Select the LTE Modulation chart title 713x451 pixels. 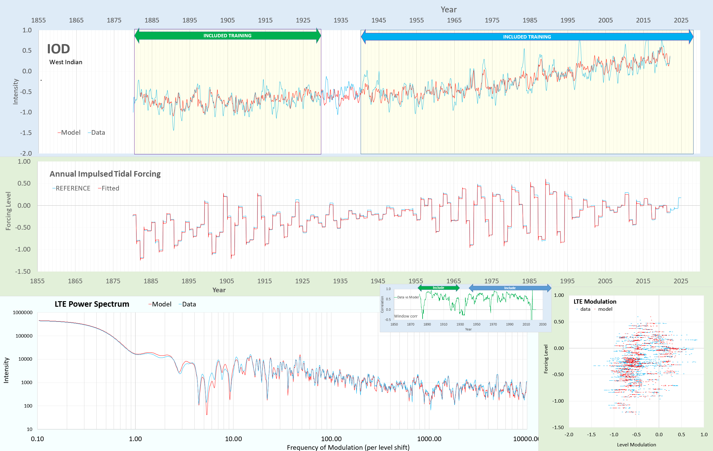[595, 302]
